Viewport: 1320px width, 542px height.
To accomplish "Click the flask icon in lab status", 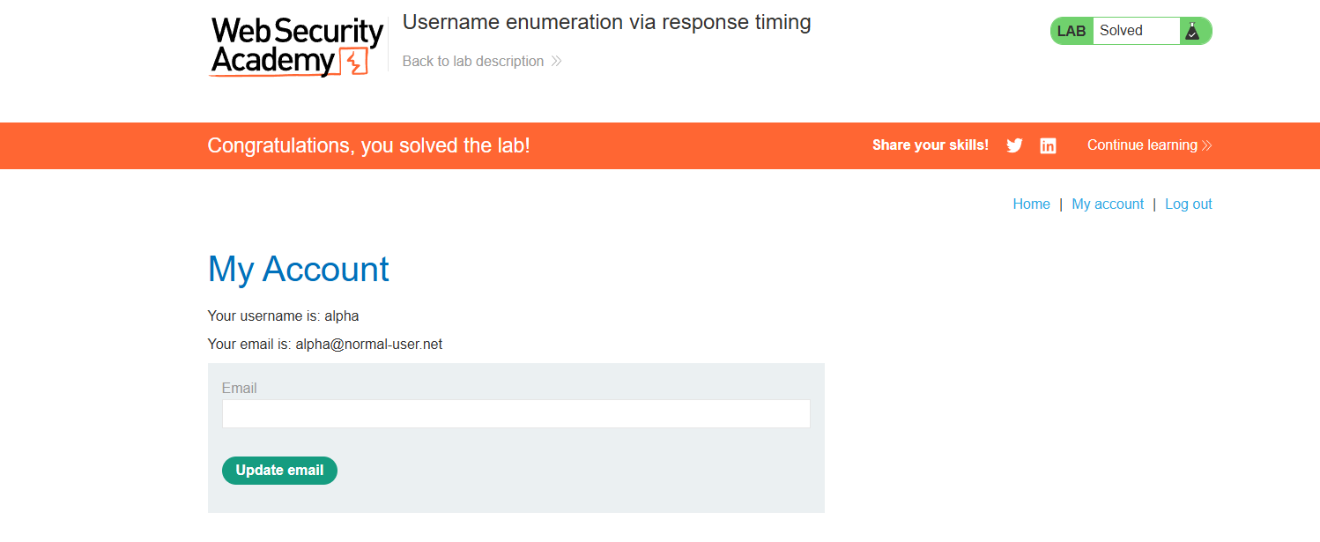I will (1192, 31).
